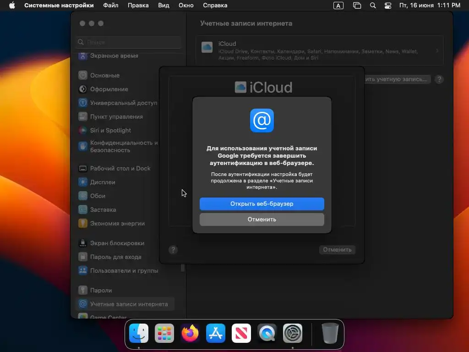Open Spotlight search in the menu bar
Viewport: 469px width, 352px height.
373,5
